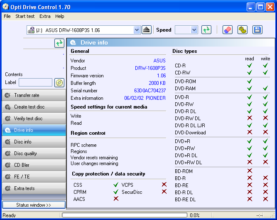Click the progress bar showing 0.0%

point(125,215)
